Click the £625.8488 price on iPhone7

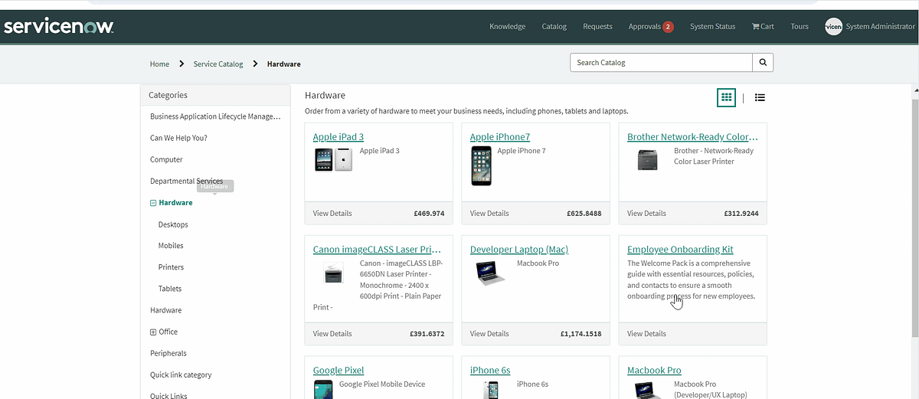coord(584,214)
